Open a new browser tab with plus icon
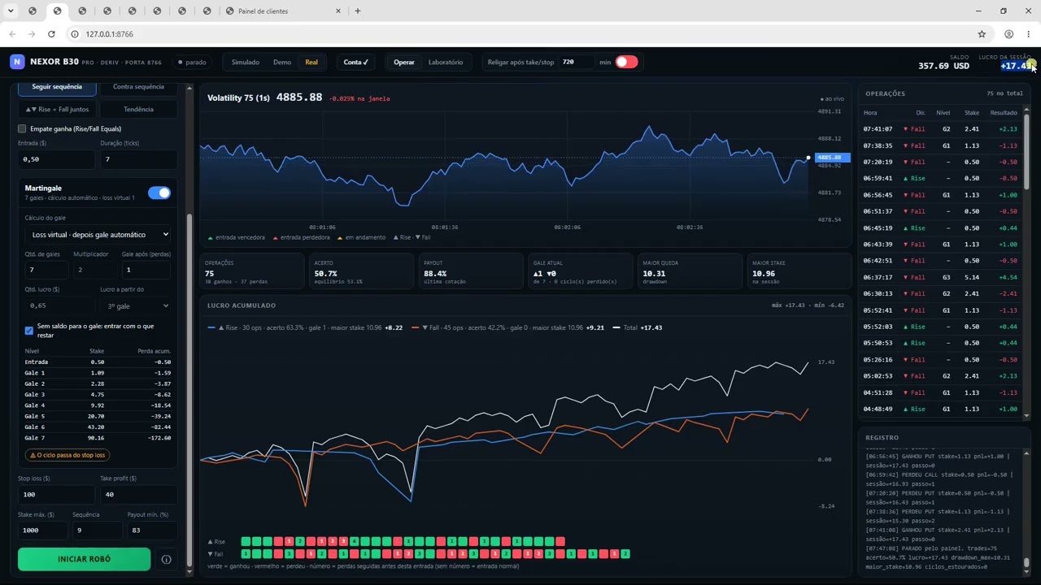The image size is (1041, 585). point(358,11)
